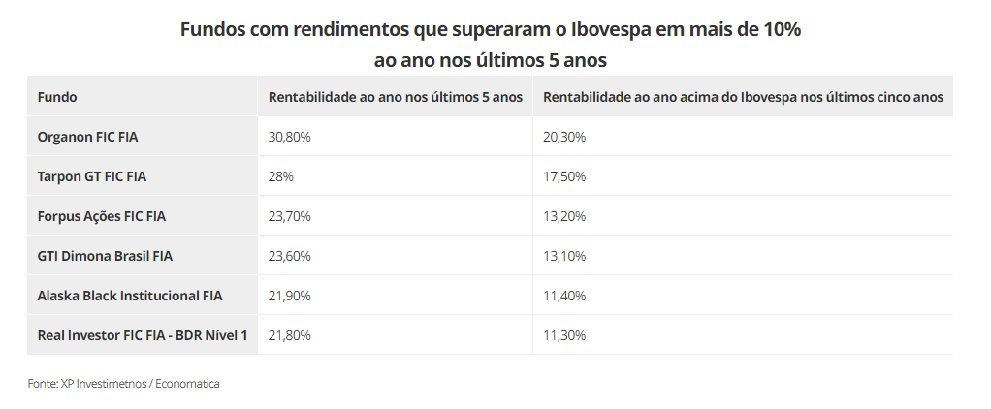Image resolution: width=991 pixels, height=409 pixels.
Task: Select the 23,60% cell
Action: [x=289, y=256]
